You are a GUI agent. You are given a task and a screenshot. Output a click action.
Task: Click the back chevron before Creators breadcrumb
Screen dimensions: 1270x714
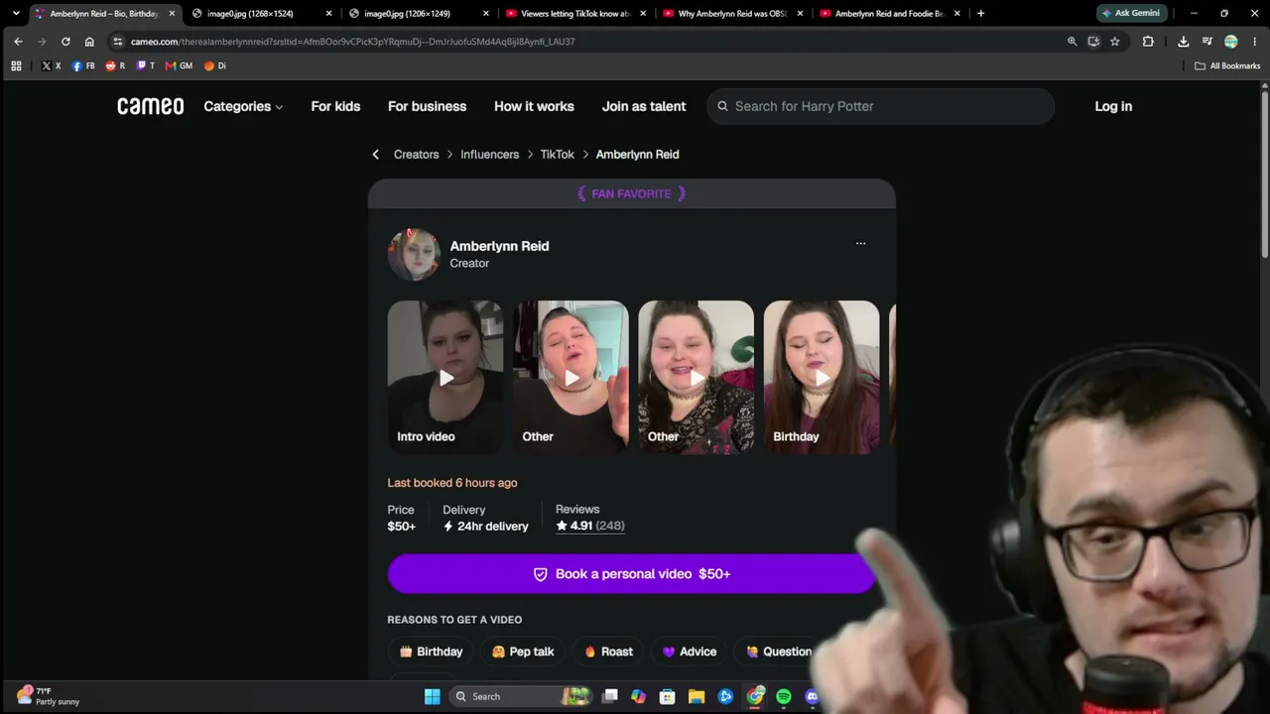pos(375,155)
